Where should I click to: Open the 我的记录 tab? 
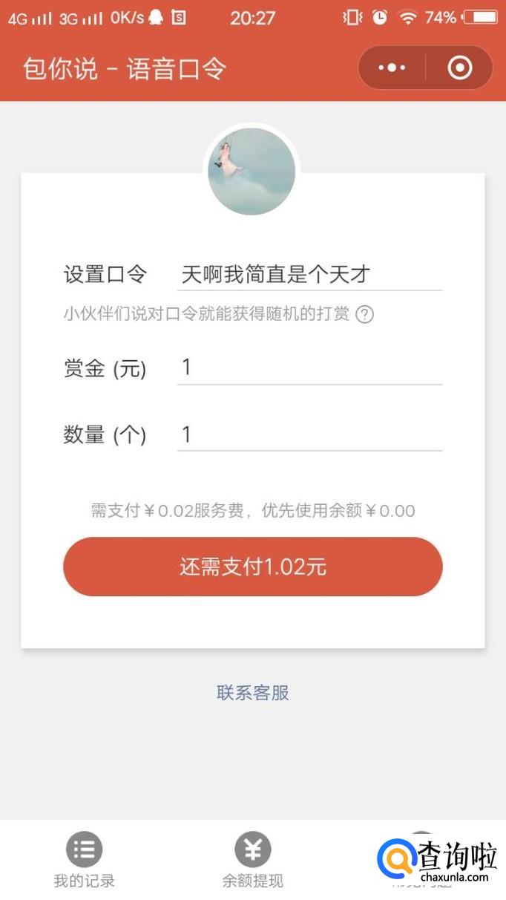tap(85, 861)
